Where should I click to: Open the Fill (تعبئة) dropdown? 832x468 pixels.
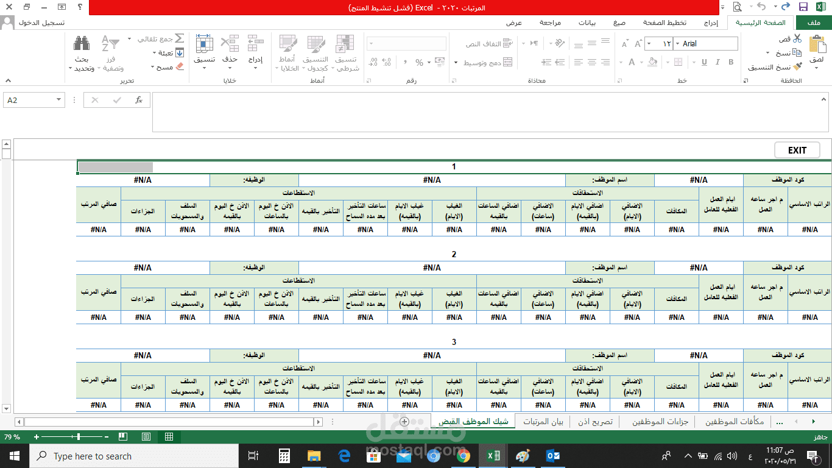click(167, 53)
